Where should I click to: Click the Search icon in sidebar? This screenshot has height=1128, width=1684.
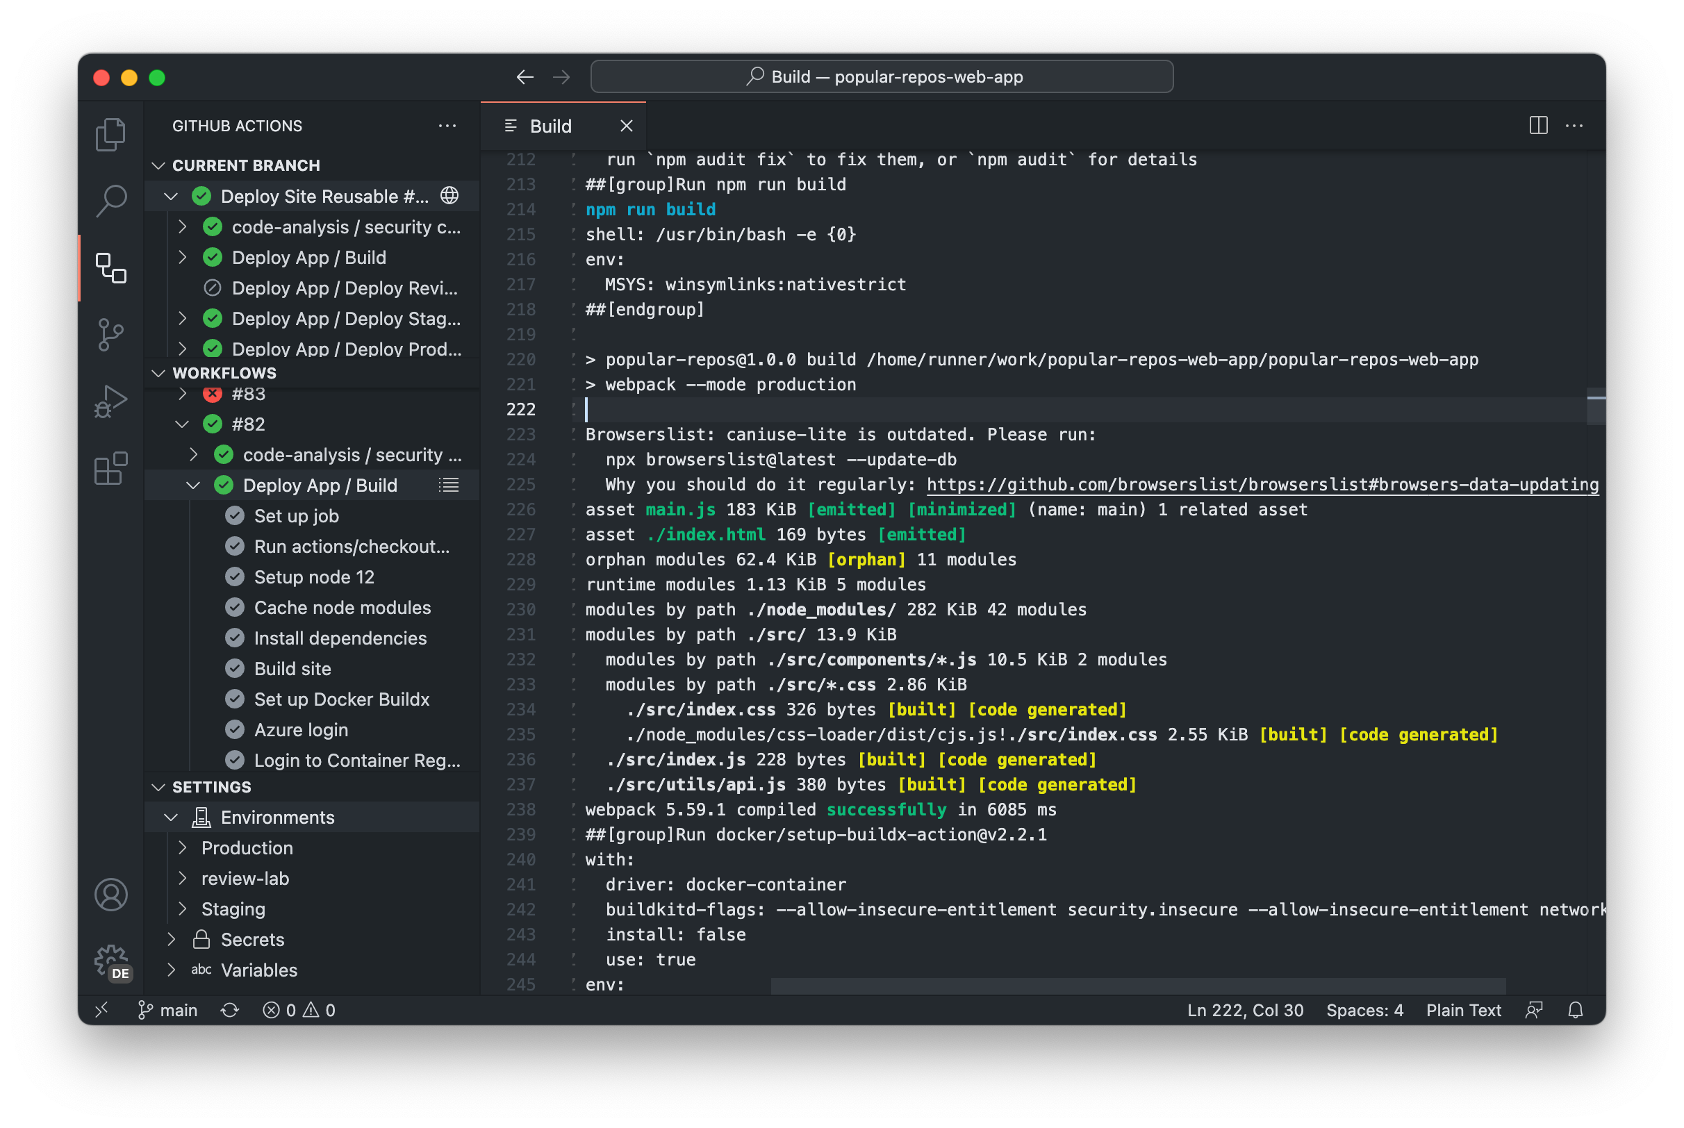(110, 199)
